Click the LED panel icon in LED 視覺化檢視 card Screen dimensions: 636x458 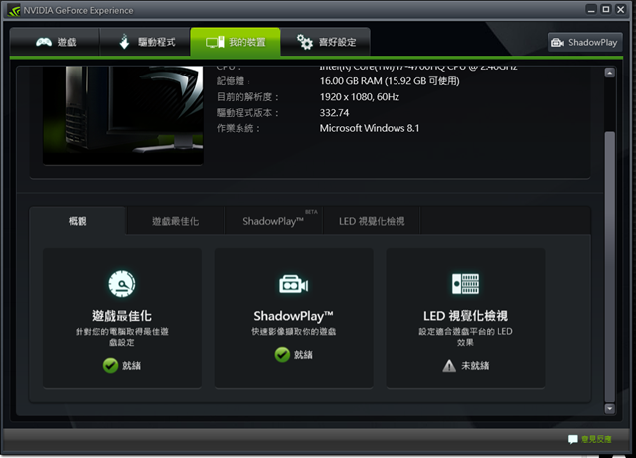(x=465, y=283)
